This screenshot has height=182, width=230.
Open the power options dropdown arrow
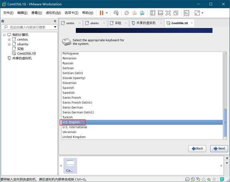(107, 13)
